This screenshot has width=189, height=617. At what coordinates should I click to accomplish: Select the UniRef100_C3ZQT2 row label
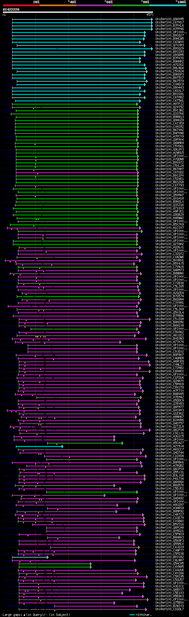[x=170, y=254]
